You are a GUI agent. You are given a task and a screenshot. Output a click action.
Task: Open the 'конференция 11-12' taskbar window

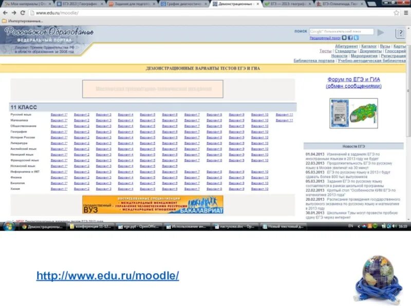click(91, 226)
